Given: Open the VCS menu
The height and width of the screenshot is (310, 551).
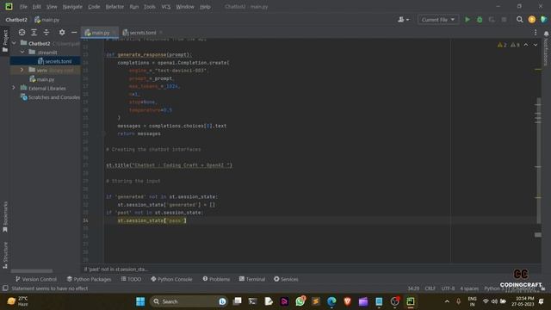Looking at the screenshot, I should (166, 7).
